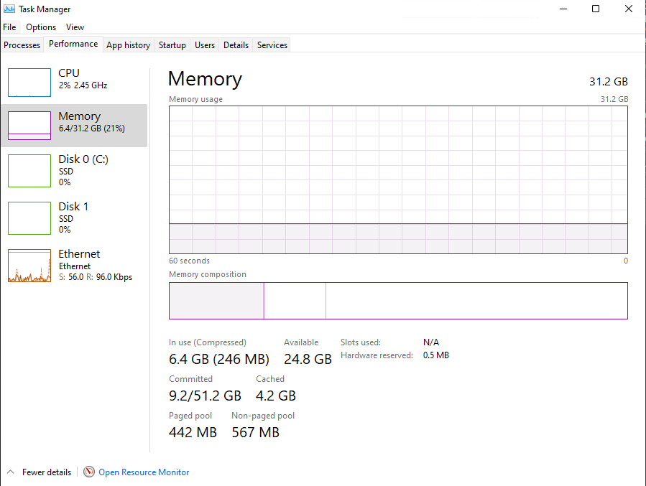646x486 pixels.
Task: Select the Ethernet activity graph thumbnail
Action: tap(29, 266)
